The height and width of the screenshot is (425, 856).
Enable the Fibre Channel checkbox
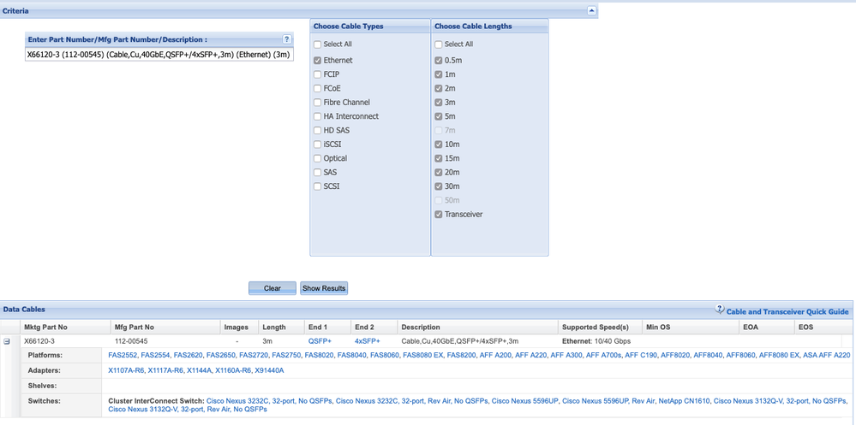pos(318,103)
